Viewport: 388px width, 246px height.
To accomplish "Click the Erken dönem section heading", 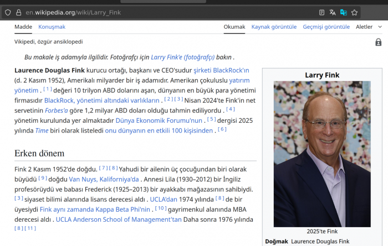I will click(x=39, y=153).
